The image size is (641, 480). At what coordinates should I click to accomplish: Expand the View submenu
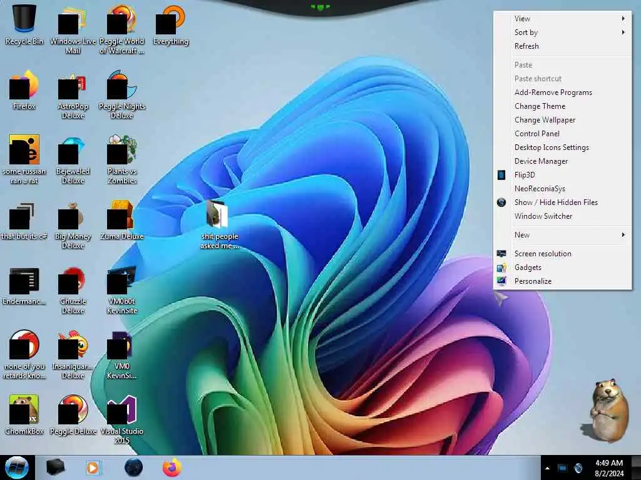pyautogui.click(x=563, y=18)
